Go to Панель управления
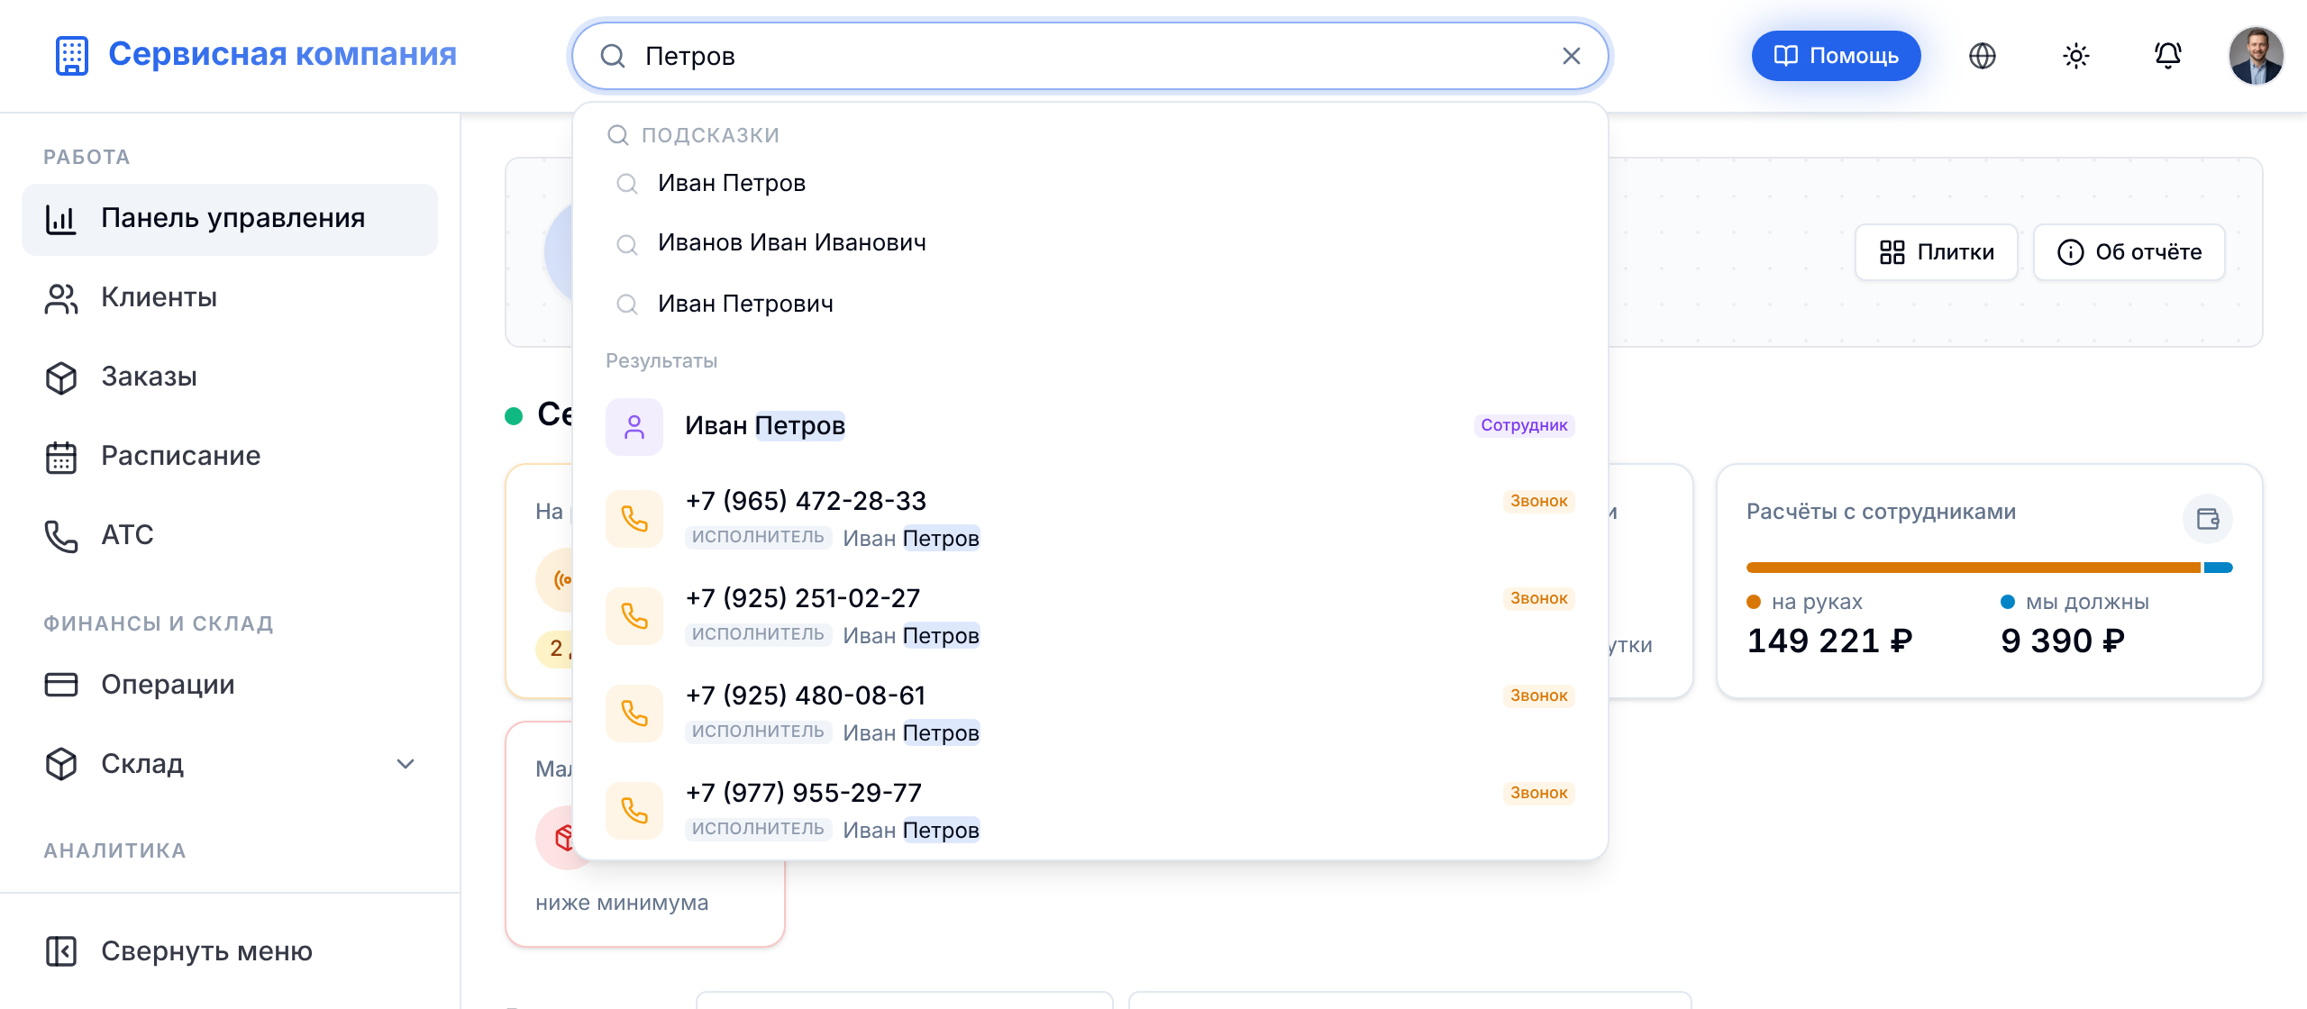The image size is (2307, 1009). click(x=230, y=219)
